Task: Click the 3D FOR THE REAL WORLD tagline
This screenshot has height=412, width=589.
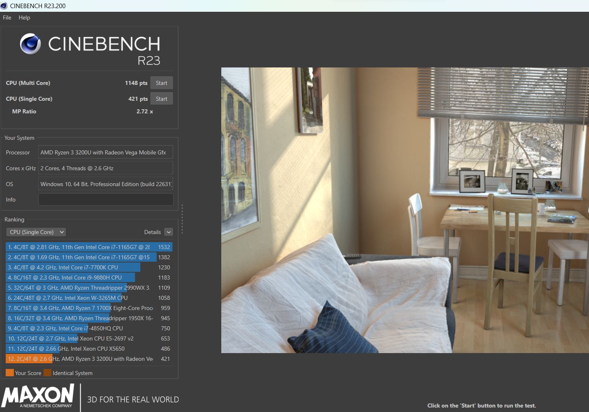Action: (x=133, y=399)
